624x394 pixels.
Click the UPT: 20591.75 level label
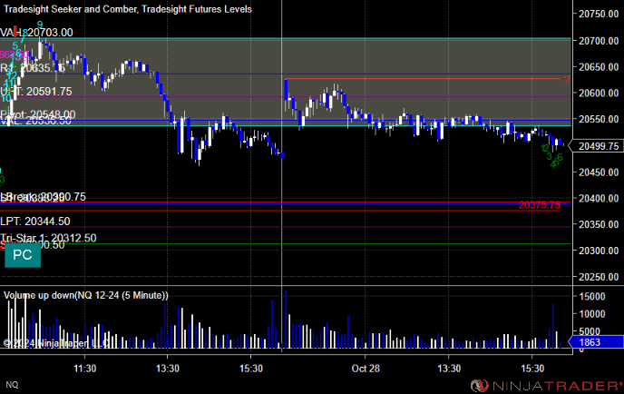pyautogui.click(x=36, y=91)
